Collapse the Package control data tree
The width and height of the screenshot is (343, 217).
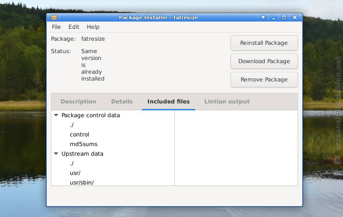(56, 115)
